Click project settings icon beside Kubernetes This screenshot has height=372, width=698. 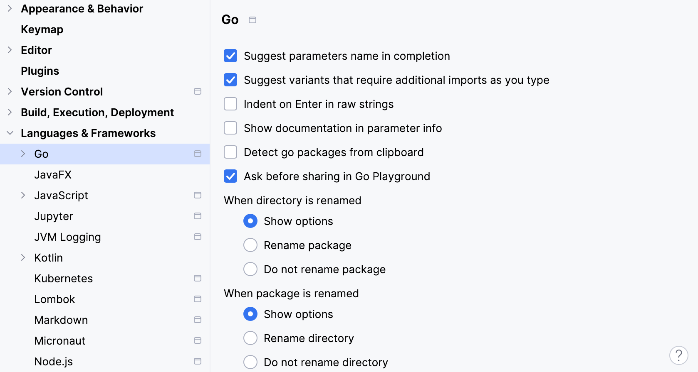pos(198,278)
